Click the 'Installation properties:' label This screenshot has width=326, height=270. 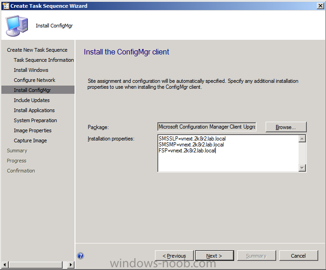(x=111, y=139)
